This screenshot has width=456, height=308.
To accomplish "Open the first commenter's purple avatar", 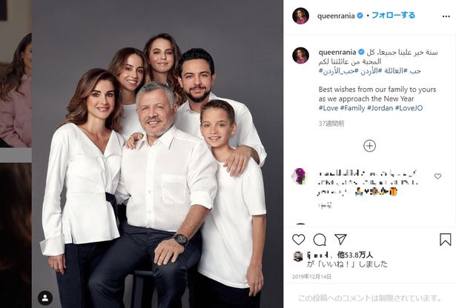I will [300, 176].
